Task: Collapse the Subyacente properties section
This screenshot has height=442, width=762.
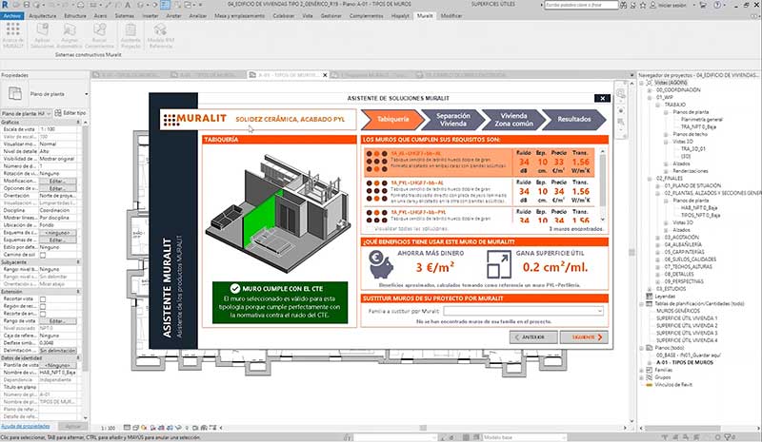Action: [79, 262]
